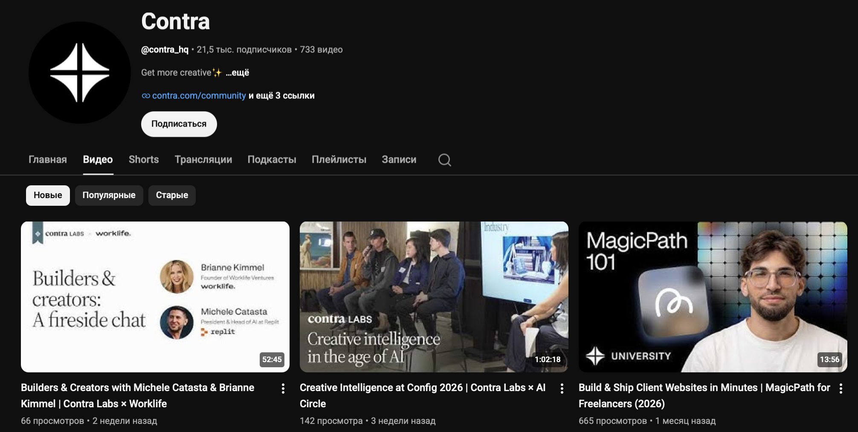Select the Видео tab
This screenshot has width=858, height=432.
[x=98, y=159]
